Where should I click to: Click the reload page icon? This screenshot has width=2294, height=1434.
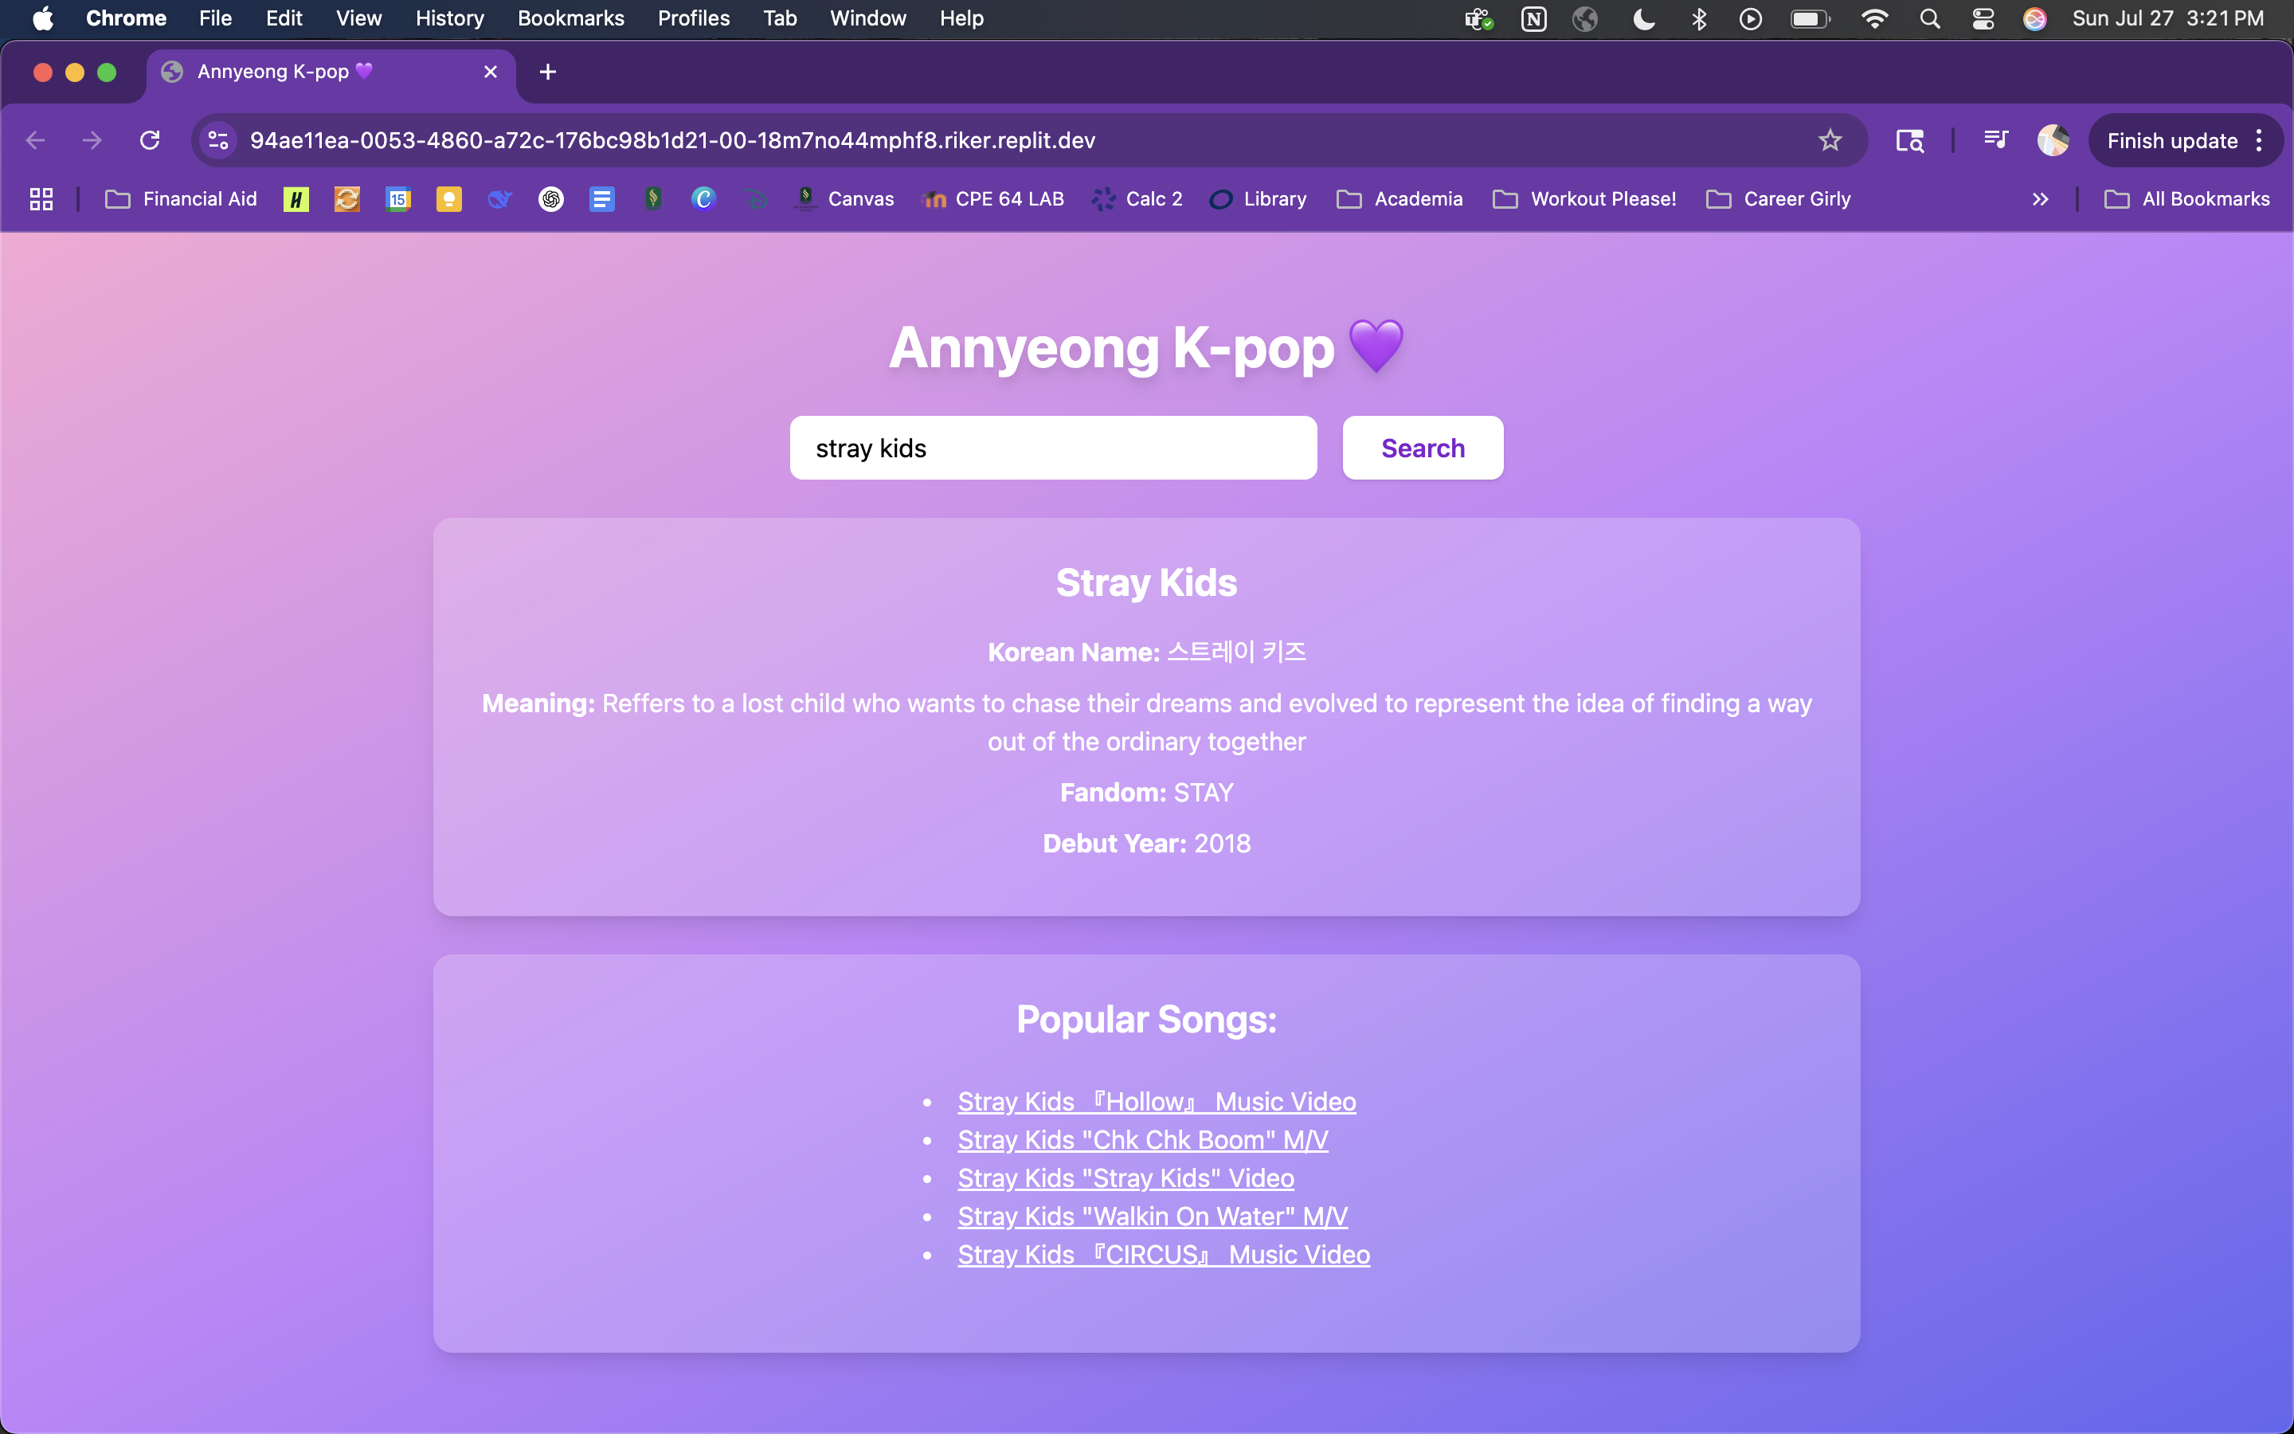click(x=150, y=140)
